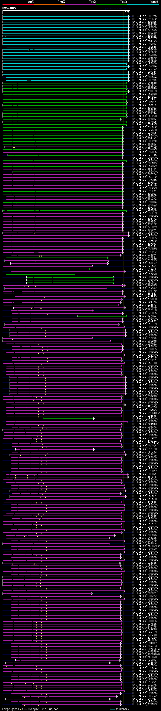Open the UniRef100_B4KB48 row label
161x711 pixels.
click(x=144, y=502)
